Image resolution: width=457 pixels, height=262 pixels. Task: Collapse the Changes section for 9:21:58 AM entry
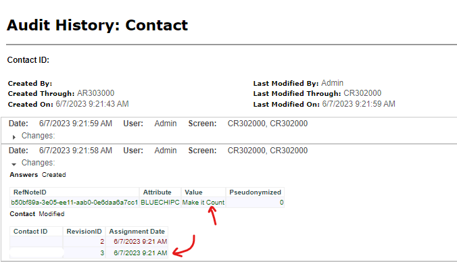click(x=14, y=164)
